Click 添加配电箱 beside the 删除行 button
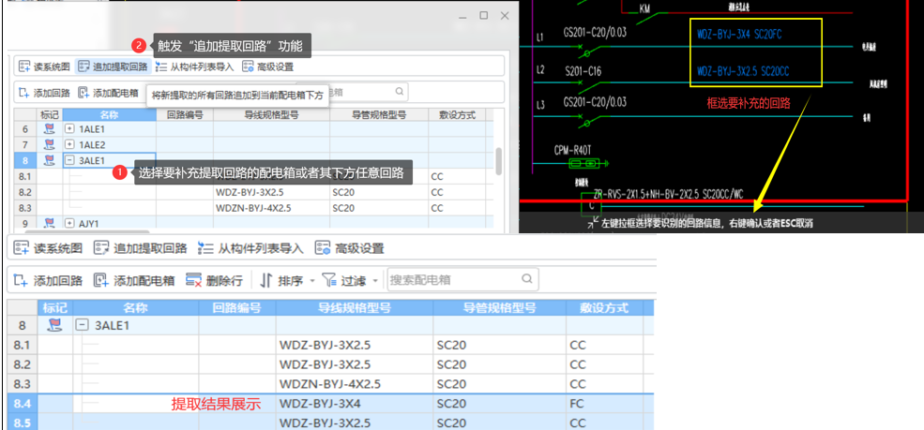The image size is (924, 430). point(133,280)
